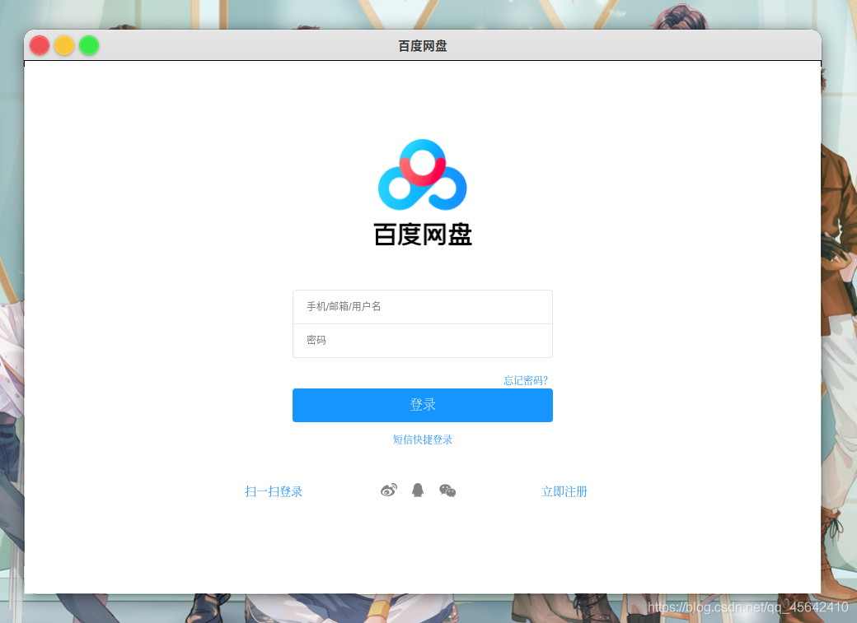Screen dimensions: 857x623
Task: Click the blue 登录 login button
Action: click(x=423, y=405)
